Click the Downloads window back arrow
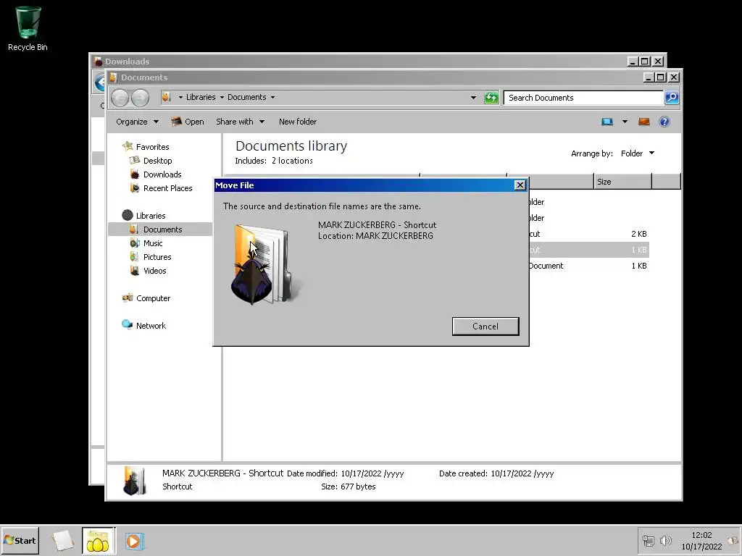Screen dimensions: 742x556 coord(100,83)
